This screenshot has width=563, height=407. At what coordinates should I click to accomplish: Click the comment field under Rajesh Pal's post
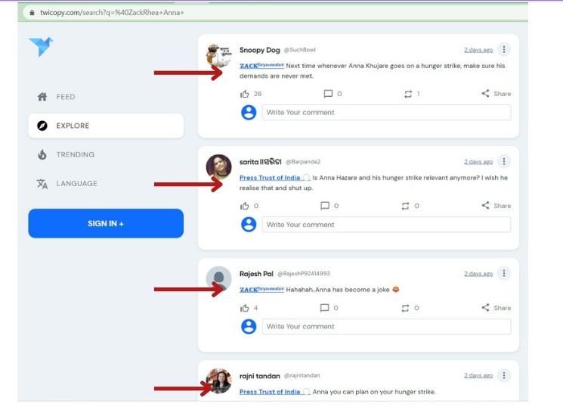tap(385, 327)
